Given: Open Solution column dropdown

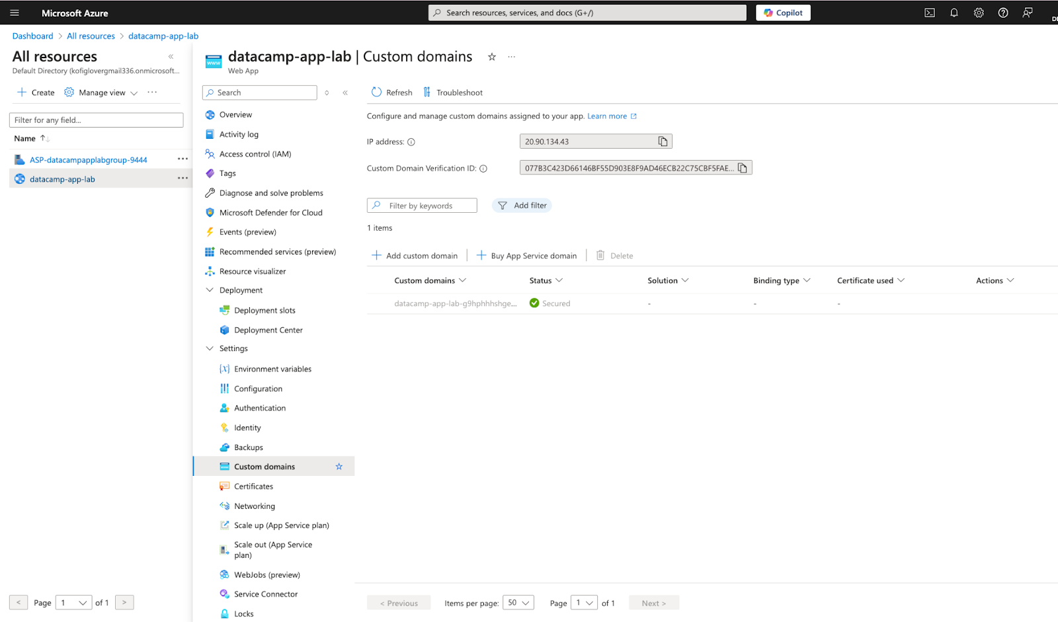Looking at the screenshot, I should 669,281.
